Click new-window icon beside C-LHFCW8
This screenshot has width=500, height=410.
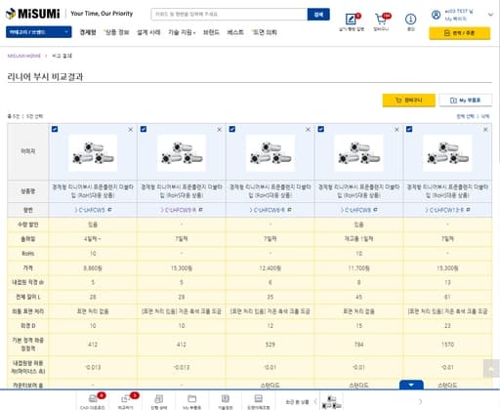[375, 210]
